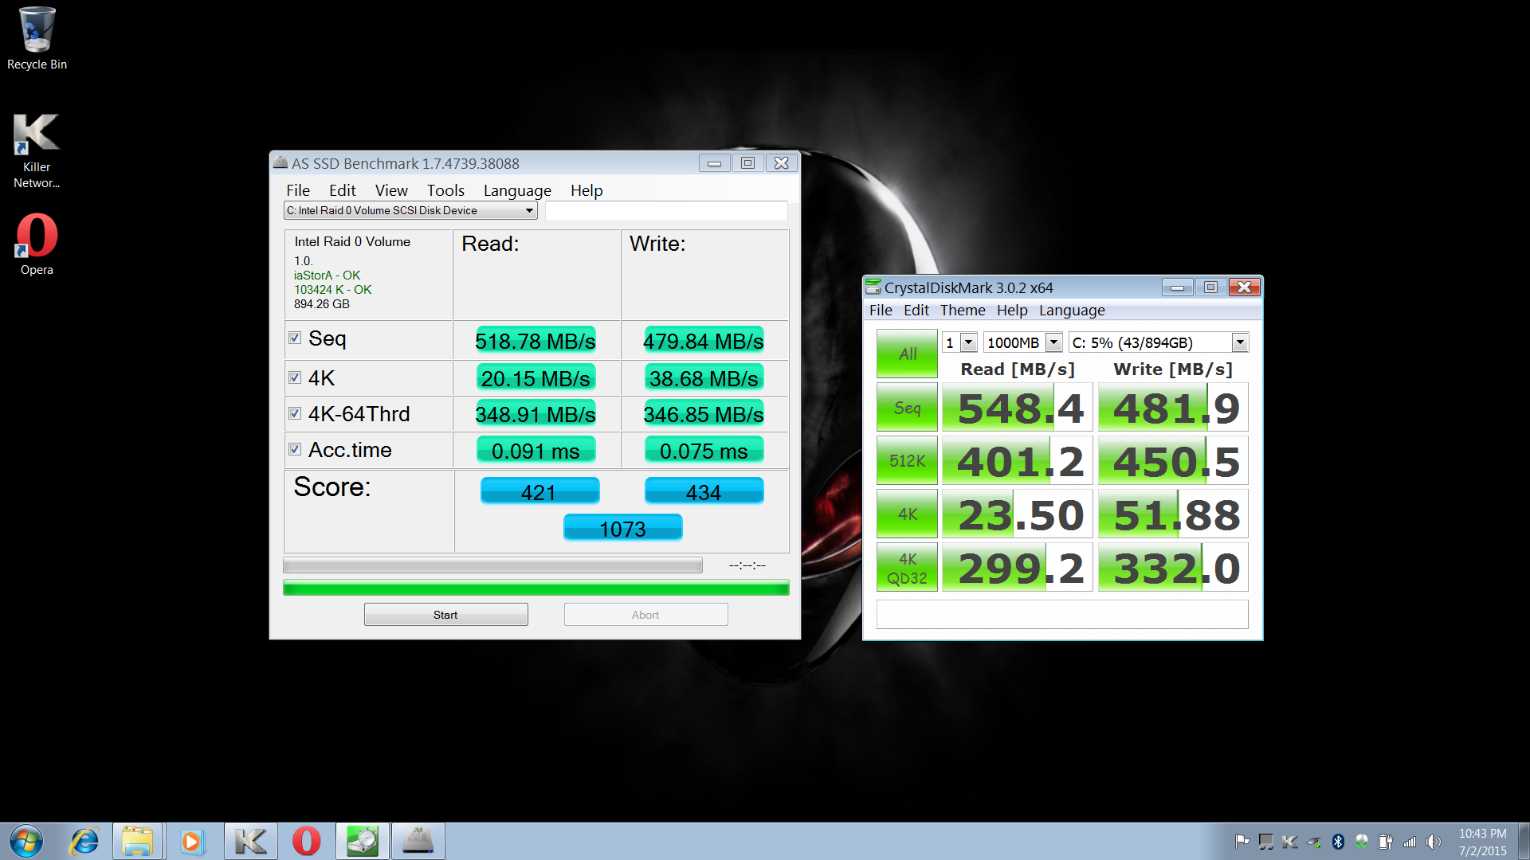Open the Alienware alien head tray icon
The height and width of the screenshot is (860, 1530).
pos(1362,842)
